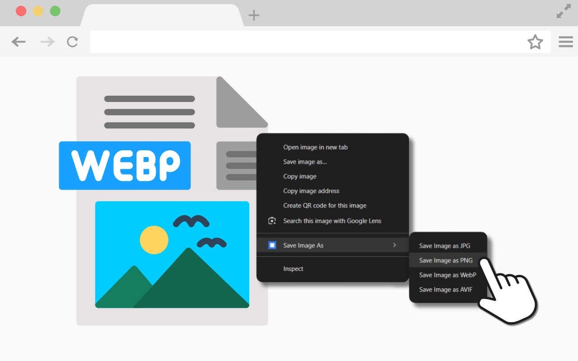The height and width of the screenshot is (361, 578).
Task: Click the yellow minimize traffic light
Action: (x=38, y=11)
